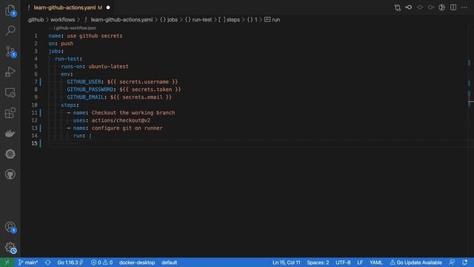Screen dimensions: 474x267
Task: Click run-test in the breadcrumb
Action: [x=202, y=20]
